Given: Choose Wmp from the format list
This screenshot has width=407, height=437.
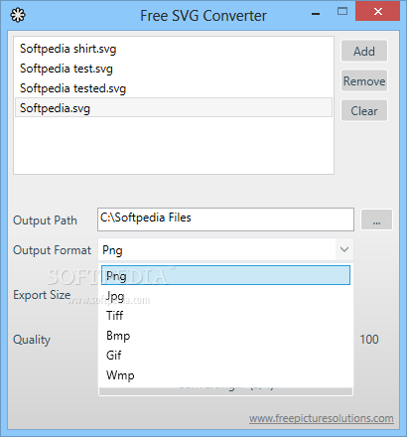Looking at the screenshot, I should (225, 375).
